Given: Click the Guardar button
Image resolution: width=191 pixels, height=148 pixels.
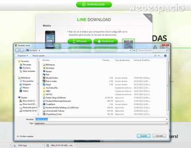Looking at the screenshot, I should pos(144,136).
